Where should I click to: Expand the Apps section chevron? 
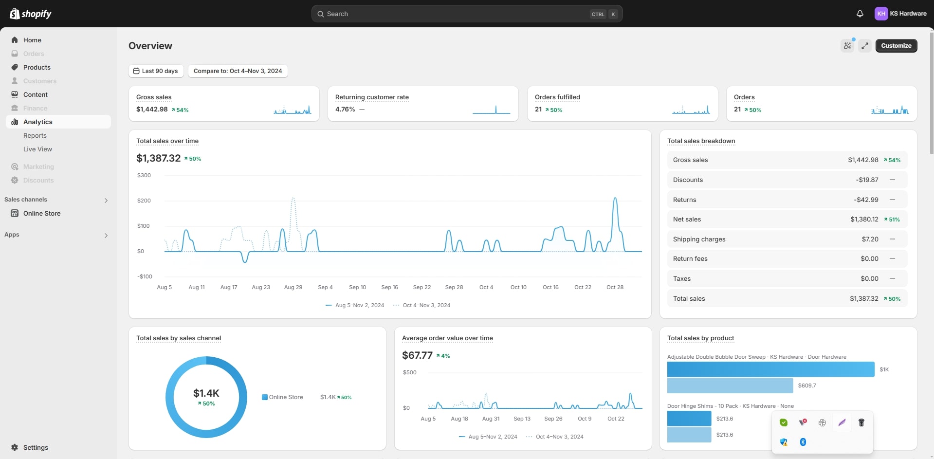coord(106,235)
